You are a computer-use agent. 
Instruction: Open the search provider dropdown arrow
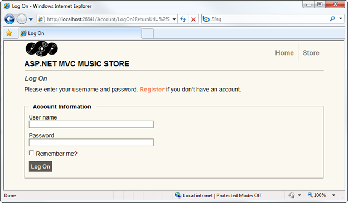click(340, 19)
